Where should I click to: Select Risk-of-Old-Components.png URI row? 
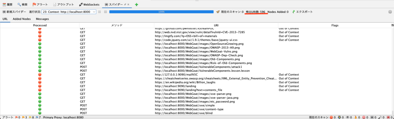(203, 63)
